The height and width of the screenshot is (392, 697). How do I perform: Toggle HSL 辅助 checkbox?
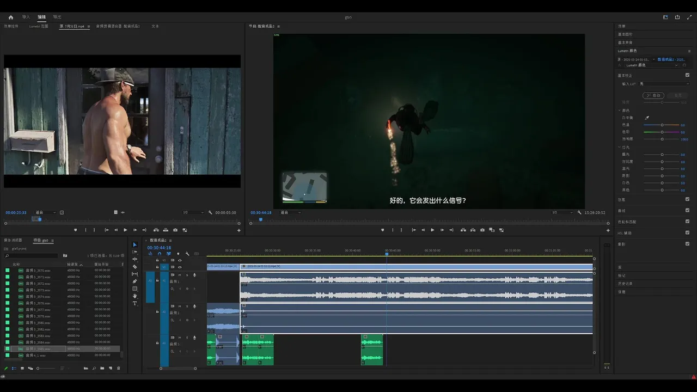coord(687,232)
